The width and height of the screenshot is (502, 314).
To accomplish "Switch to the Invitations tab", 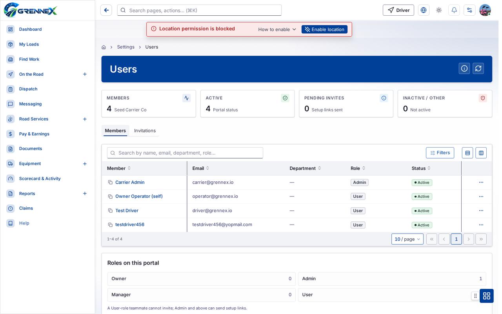I will (x=145, y=131).
